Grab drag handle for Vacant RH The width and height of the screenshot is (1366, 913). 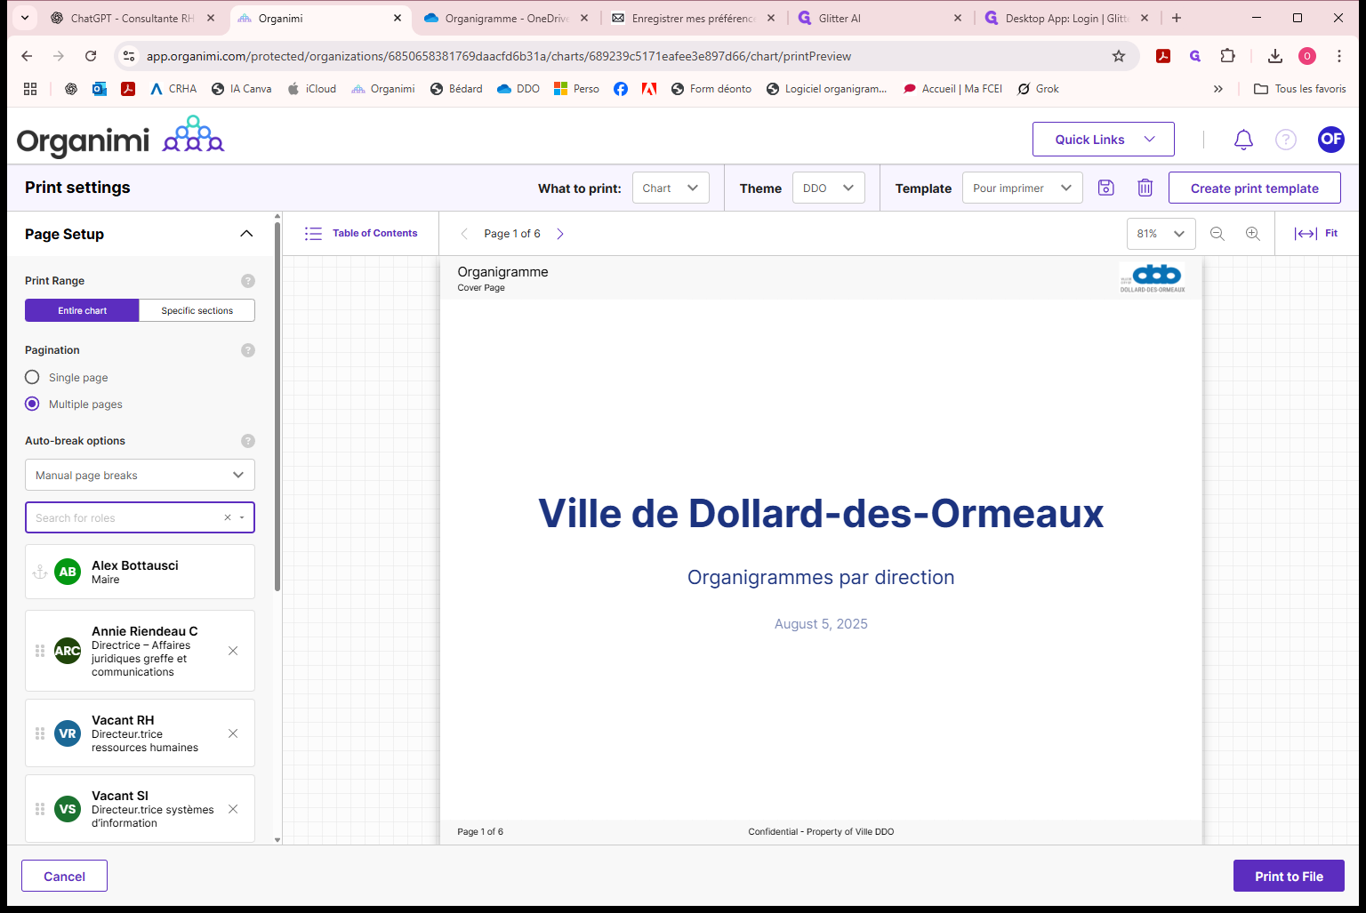(40, 733)
